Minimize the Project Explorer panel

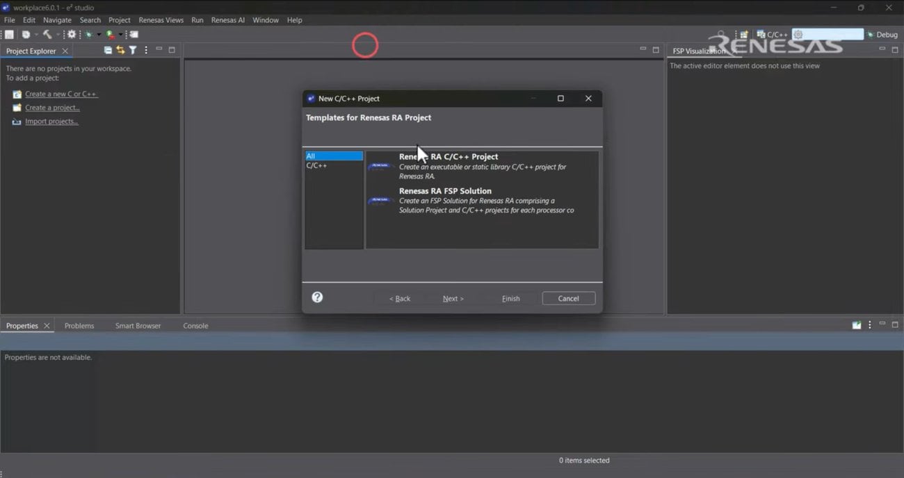coord(159,49)
